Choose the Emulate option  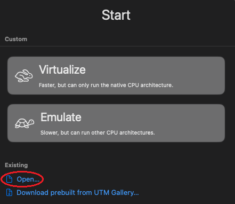(x=116, y=123)
